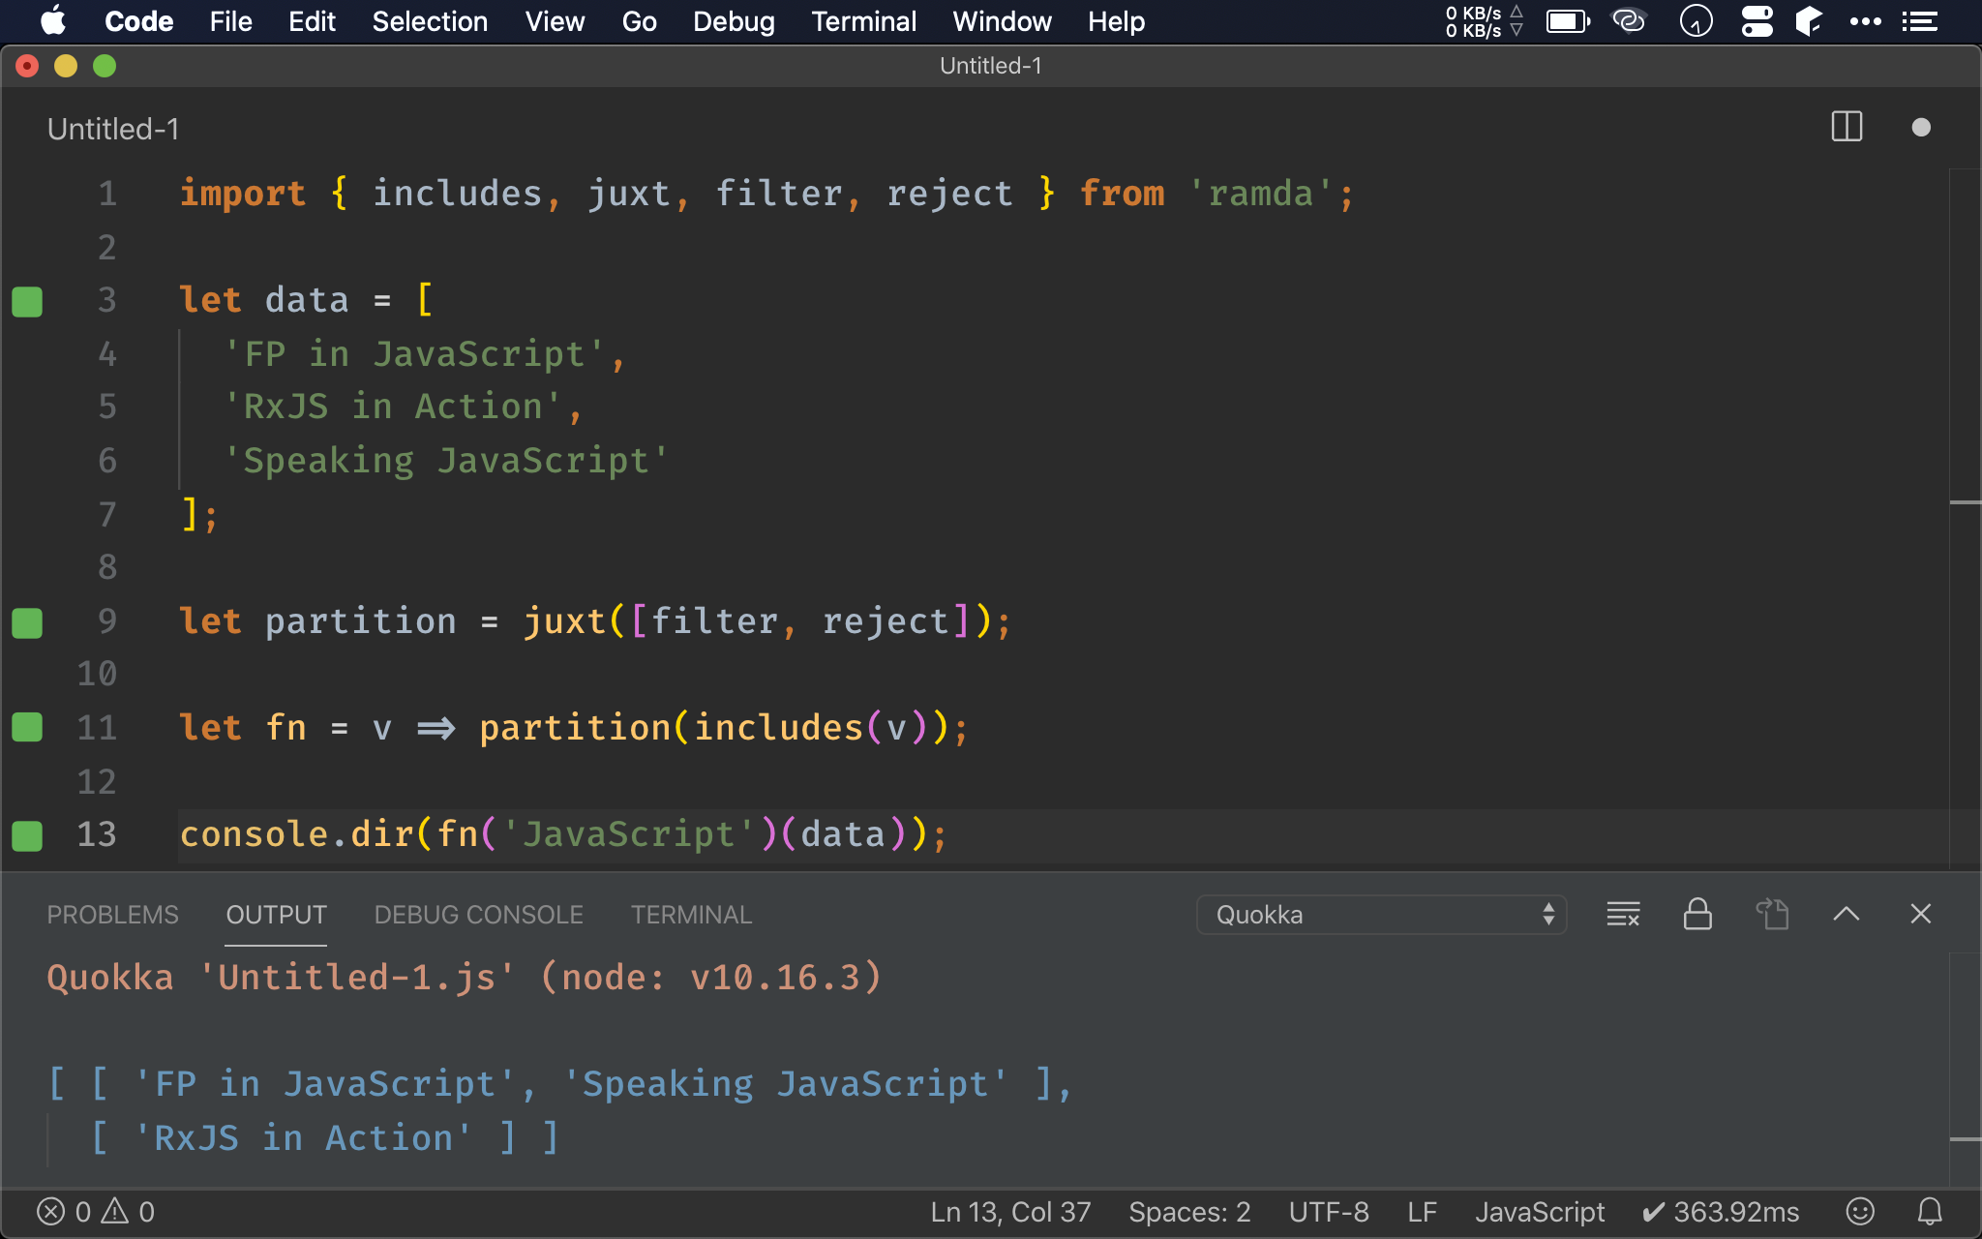This screenshot has height=1239, width=1982.
Task: Select the OUTPUT tab
Action: pos(276,914)
